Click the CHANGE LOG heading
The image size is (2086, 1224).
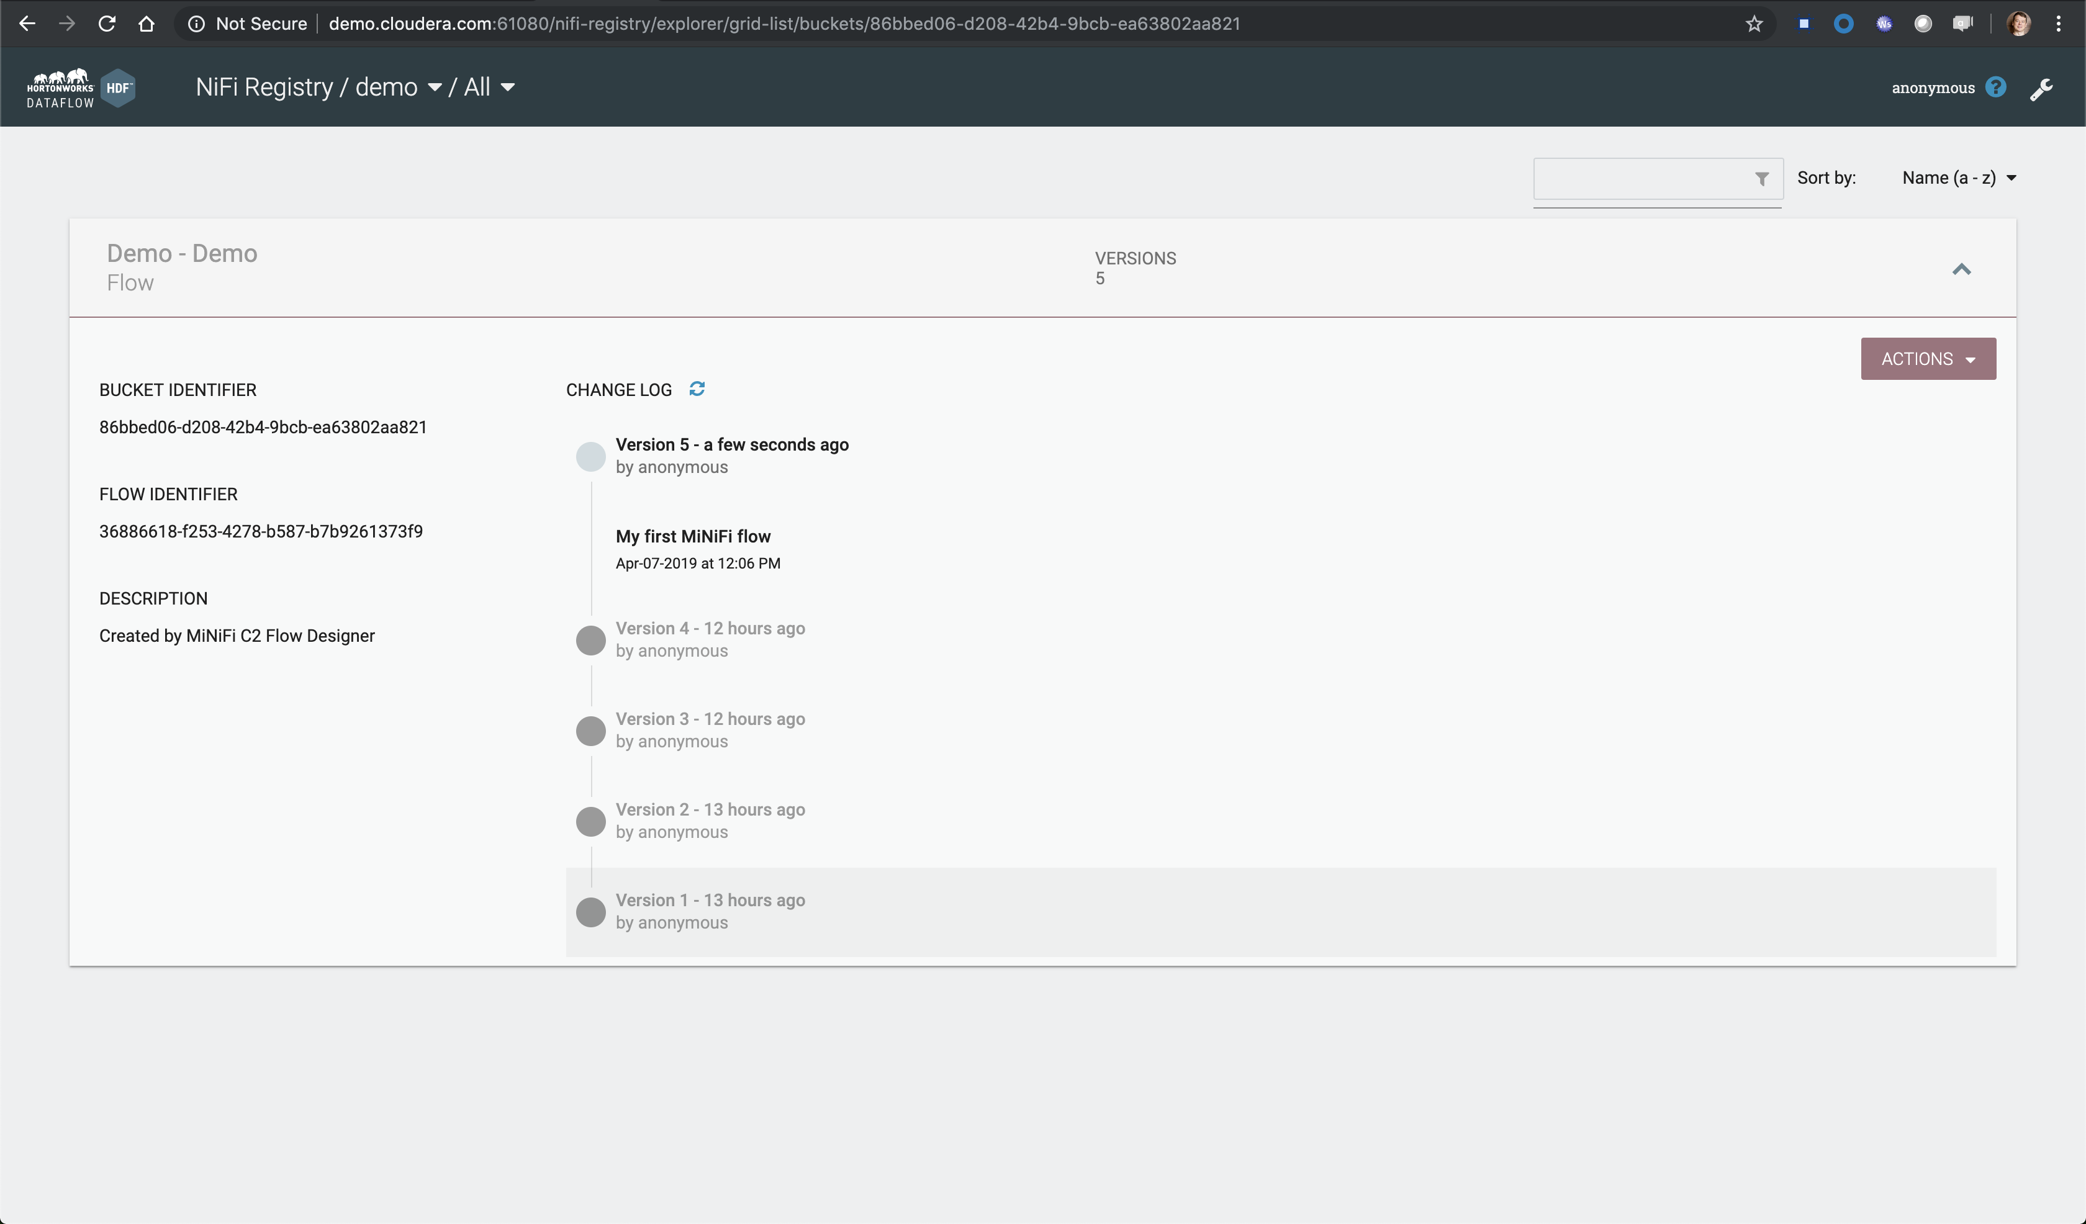tap(618, 390)
